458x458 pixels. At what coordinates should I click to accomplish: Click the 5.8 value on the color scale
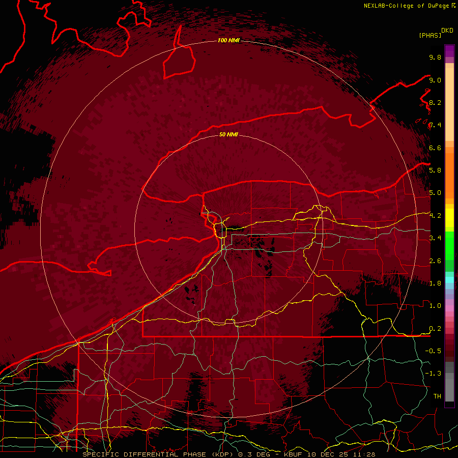coord(435,170)
